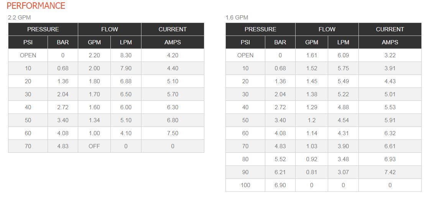Select the 7.42 amps cell
429x199 pixels.
coord(390,172)
